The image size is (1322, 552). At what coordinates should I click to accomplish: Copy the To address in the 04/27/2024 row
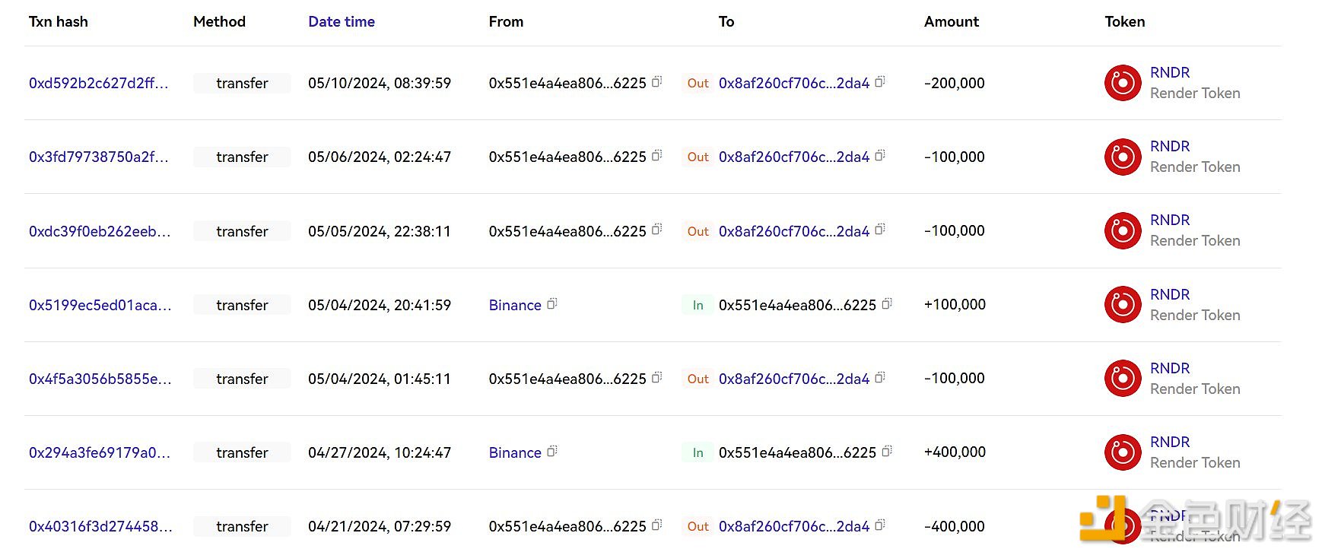coord(887,452)
